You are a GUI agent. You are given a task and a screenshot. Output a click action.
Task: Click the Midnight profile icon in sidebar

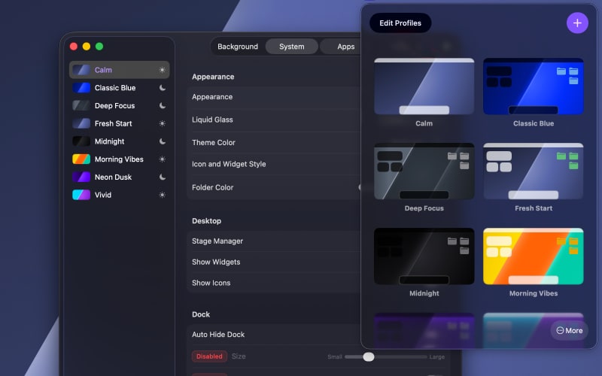pyautogui.click(x=81, y=141)
